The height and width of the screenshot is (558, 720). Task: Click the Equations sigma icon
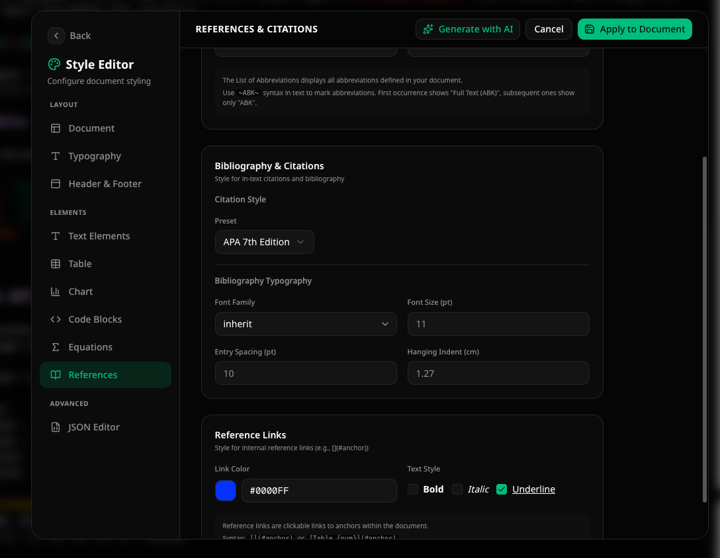click(x=56, y=347)
